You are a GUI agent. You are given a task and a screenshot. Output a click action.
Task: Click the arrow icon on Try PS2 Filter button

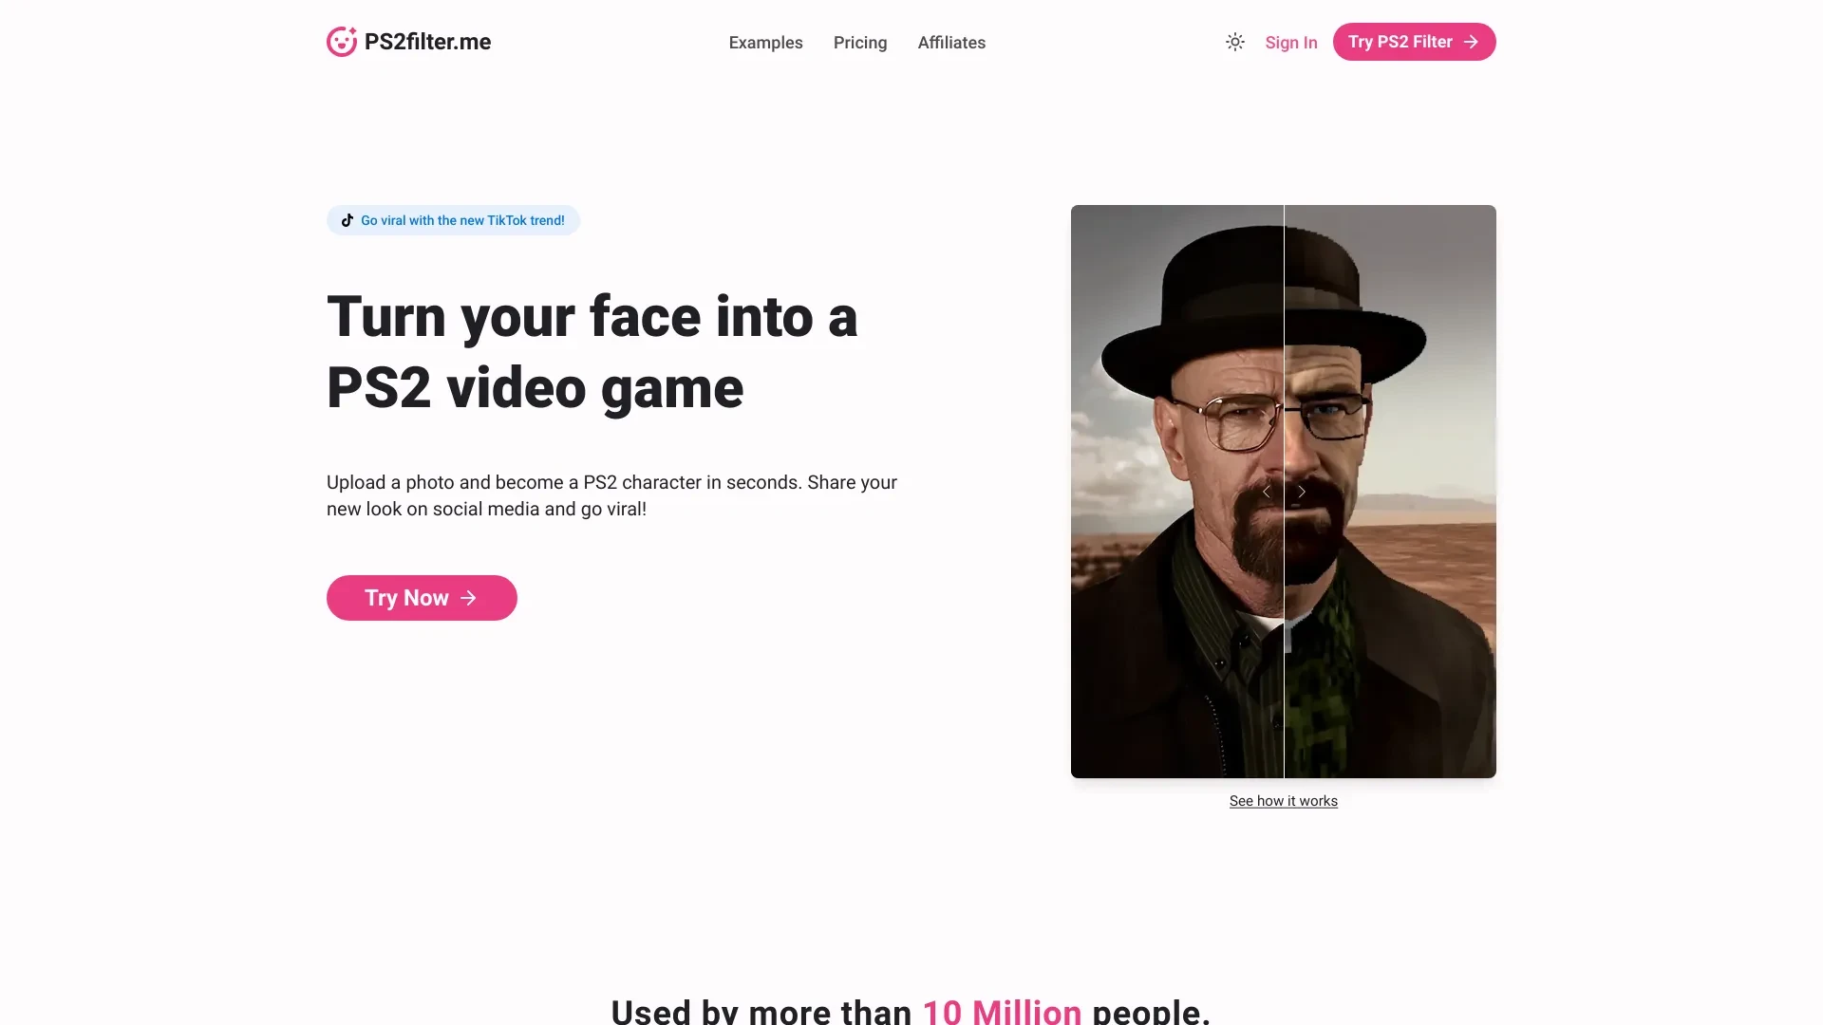pyautogui.click(x=1471, y=43)
